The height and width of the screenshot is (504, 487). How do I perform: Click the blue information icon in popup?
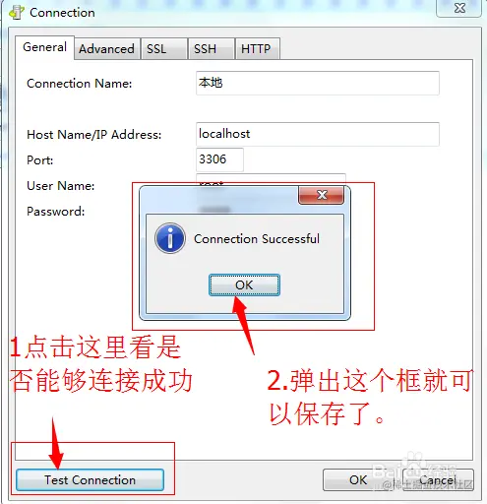170,238
